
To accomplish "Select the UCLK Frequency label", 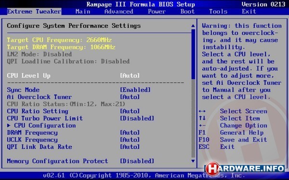I will tap(32, 140).
